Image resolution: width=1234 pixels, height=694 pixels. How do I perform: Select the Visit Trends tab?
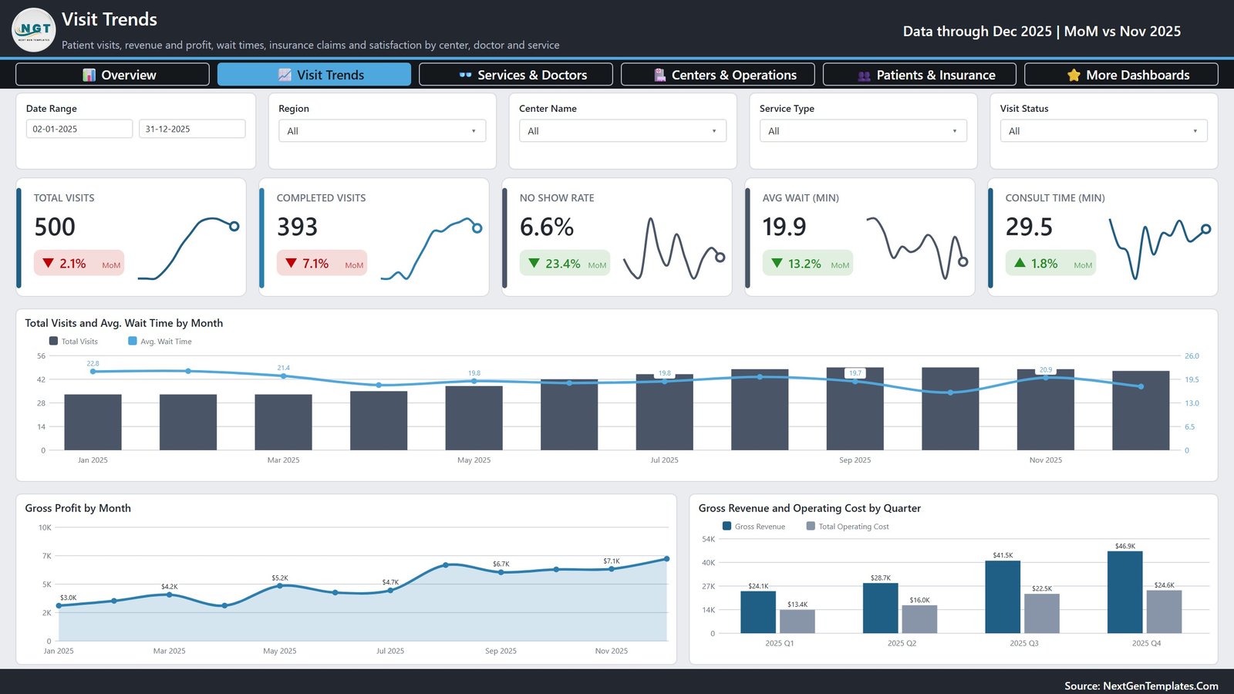point(314,75)
